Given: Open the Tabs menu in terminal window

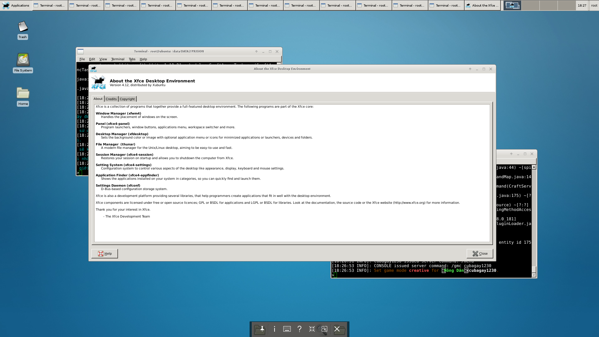Looking at the screenshot, I should (x=132, y=59).
